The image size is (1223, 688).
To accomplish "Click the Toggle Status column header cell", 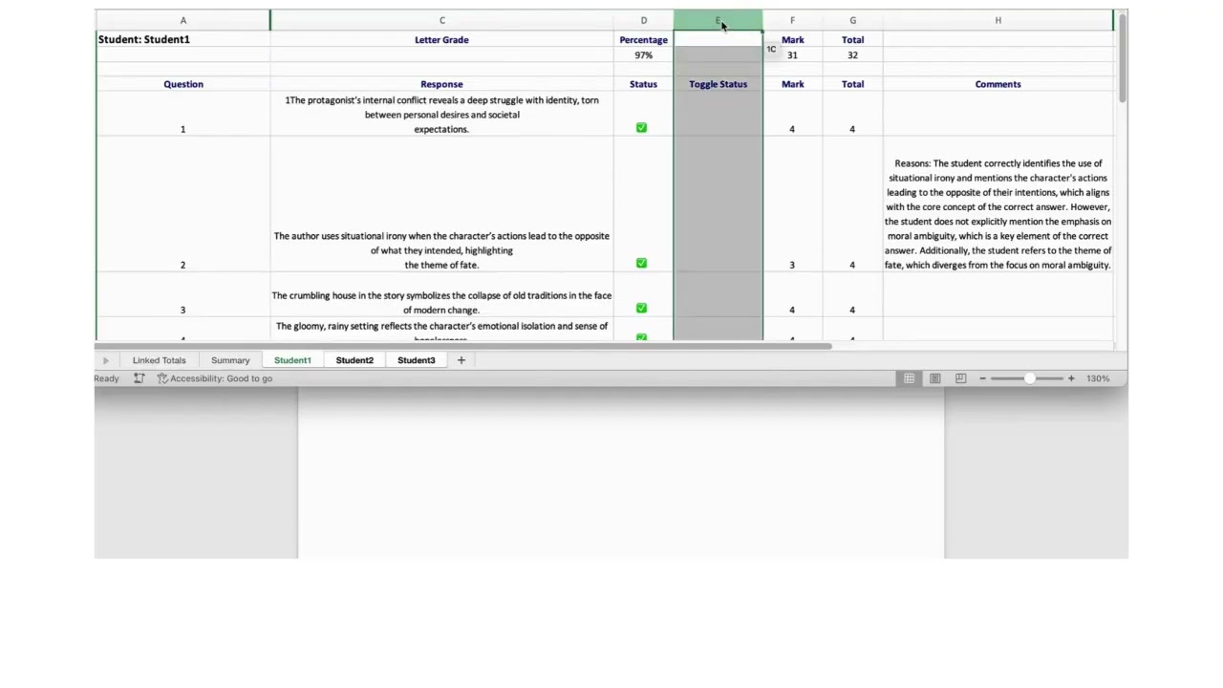I will (718, 84).
